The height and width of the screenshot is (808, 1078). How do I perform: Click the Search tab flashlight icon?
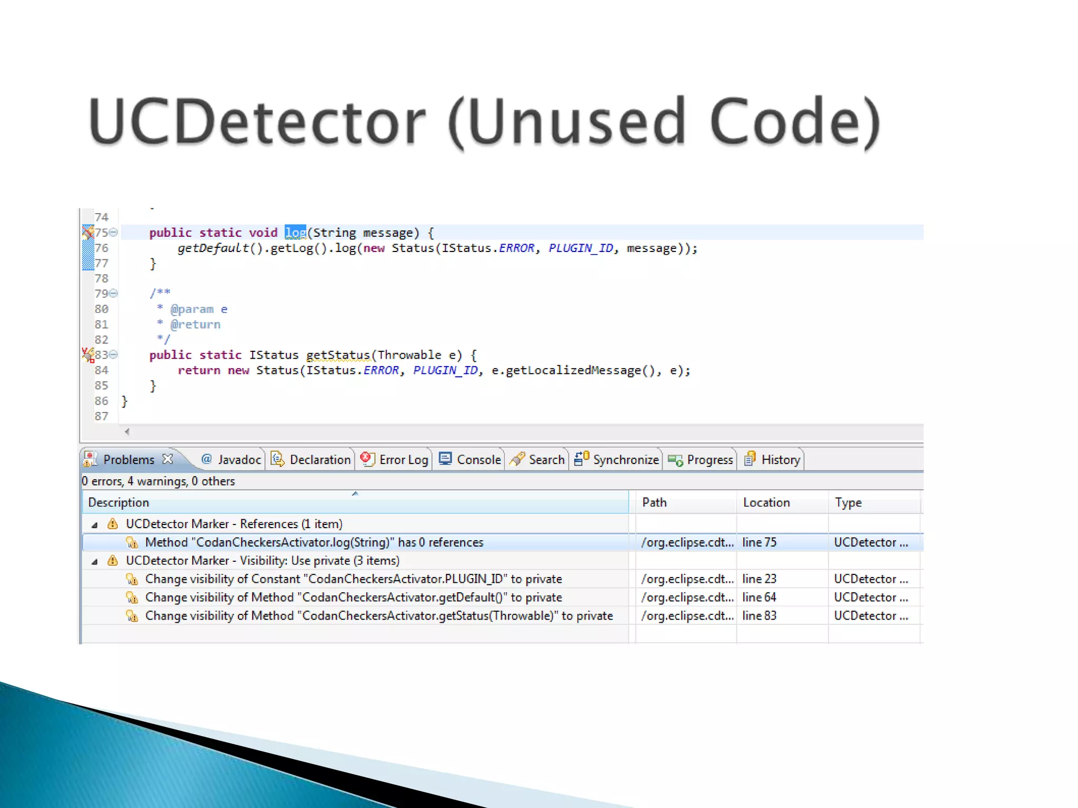517,459
